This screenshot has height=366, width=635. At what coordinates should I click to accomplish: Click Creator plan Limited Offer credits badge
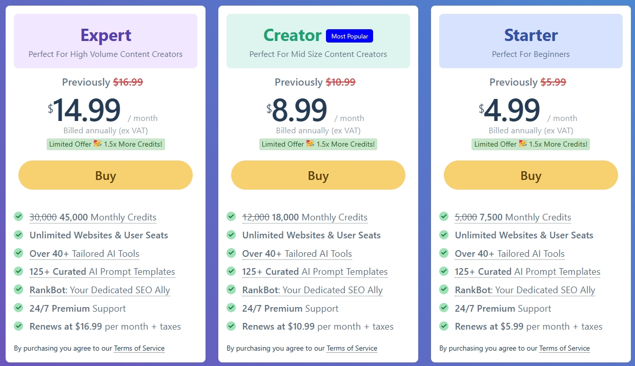tap(318, 144)
